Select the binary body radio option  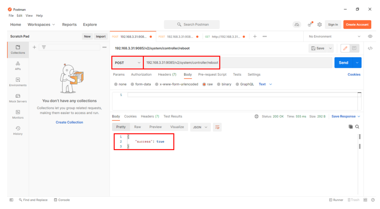click(x=219, y=84)
